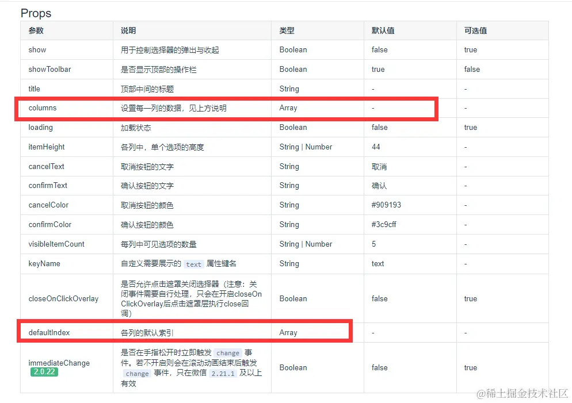Viewport: 572px width, 403px height.
Task: Click the 可选值 column header
Action: [x=475, y=30]
